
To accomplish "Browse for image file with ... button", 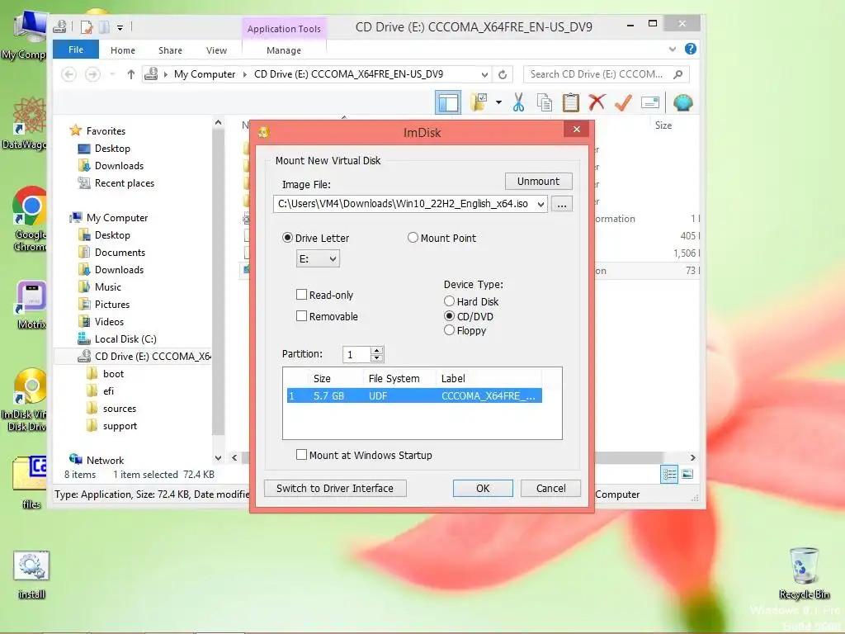I will pos(561,205).
